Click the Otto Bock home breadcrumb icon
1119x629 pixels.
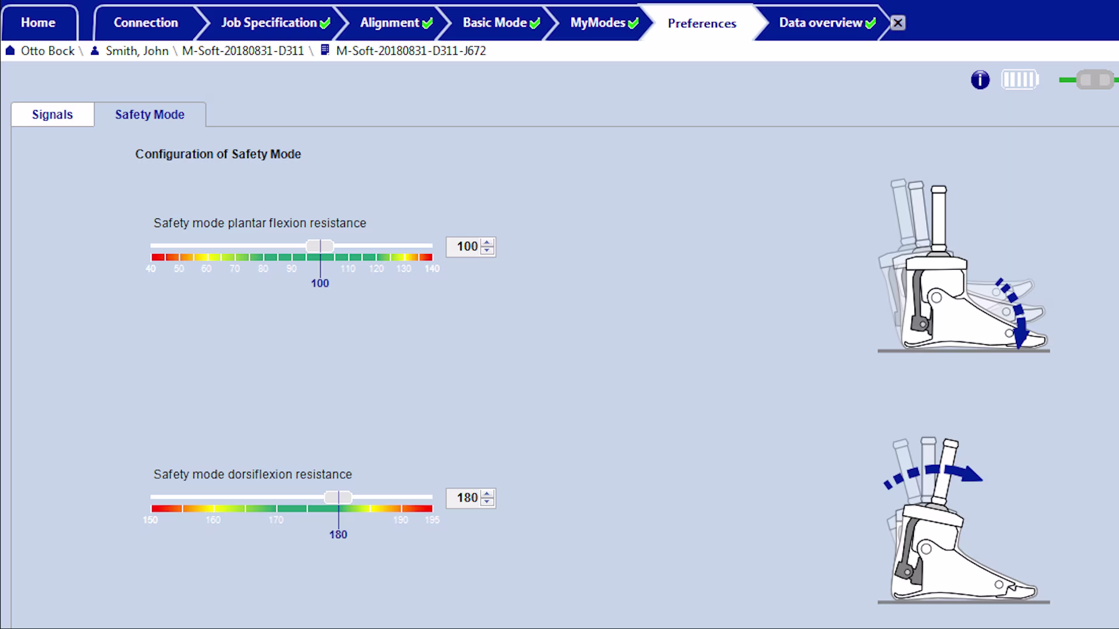tap(10, 51)
